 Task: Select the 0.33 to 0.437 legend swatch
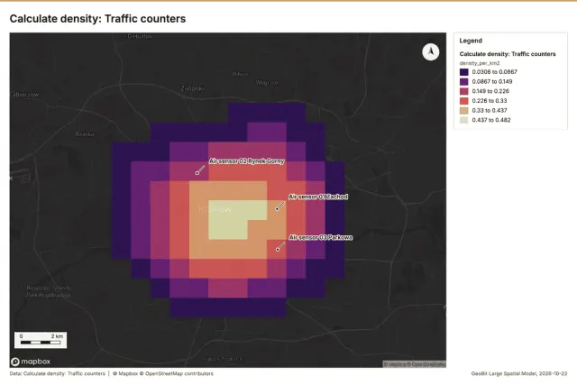pyautogui.click(x=464, y=110)
